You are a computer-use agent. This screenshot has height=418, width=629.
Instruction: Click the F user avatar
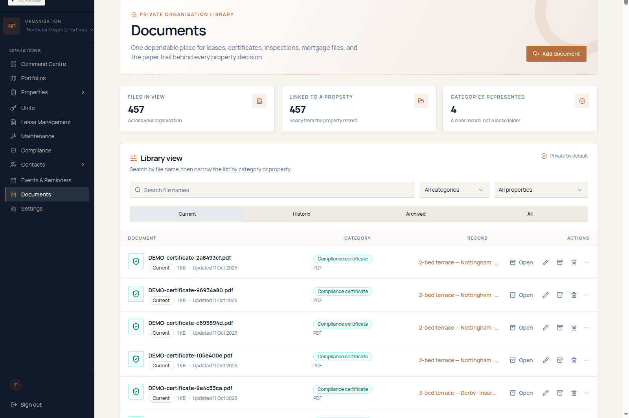pyautogui.click(x=16, y=385)
